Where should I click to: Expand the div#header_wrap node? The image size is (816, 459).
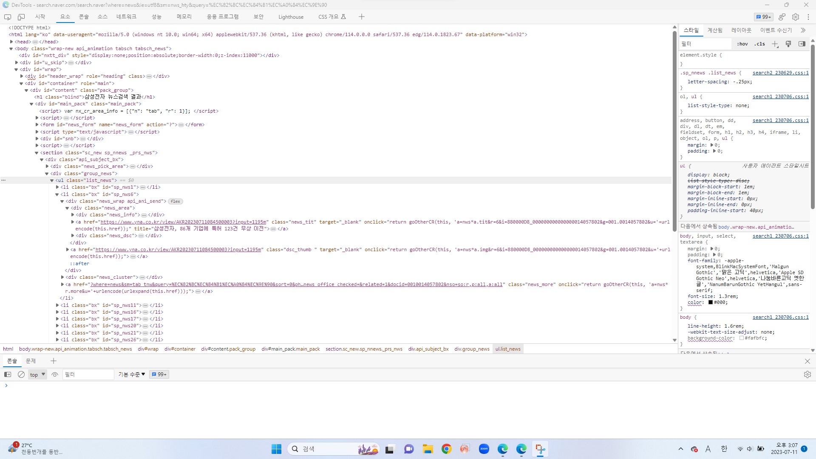click(x=22, y=76)
